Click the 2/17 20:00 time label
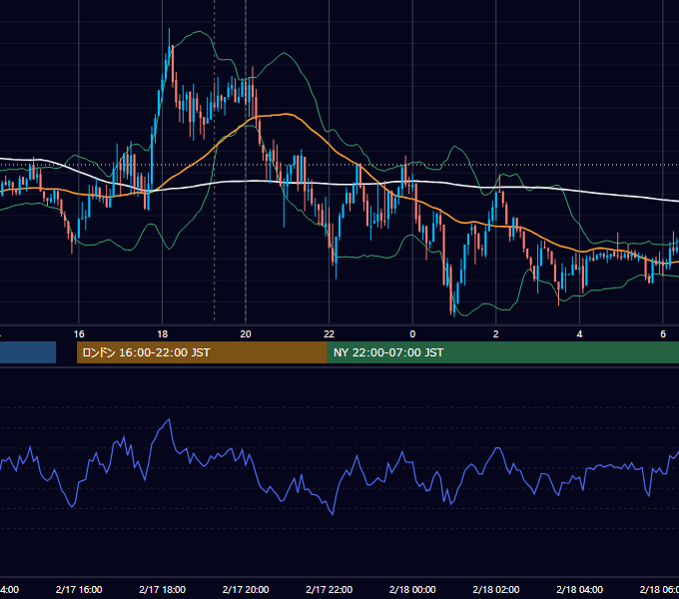Screen dimensions: 679x599 [x=246, y=589]
